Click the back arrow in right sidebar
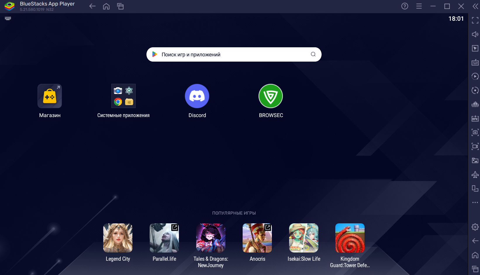This screenshot has height=275, width=480. click(x=475, y=241)
